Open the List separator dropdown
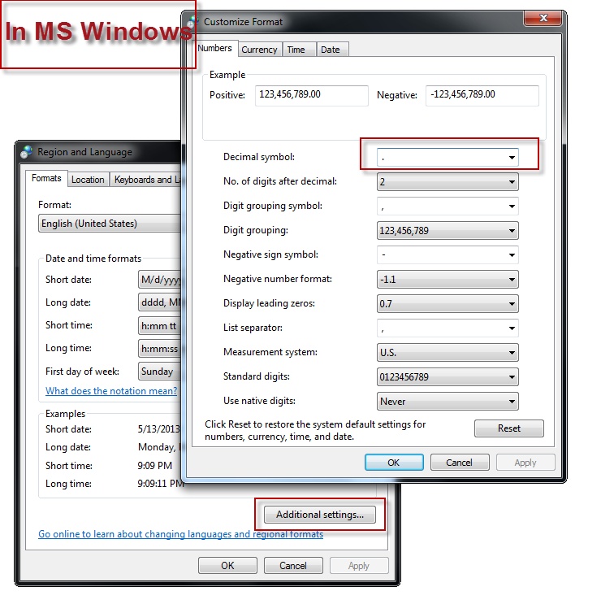This screenshot has width=601, height=600. coord(448,328)
